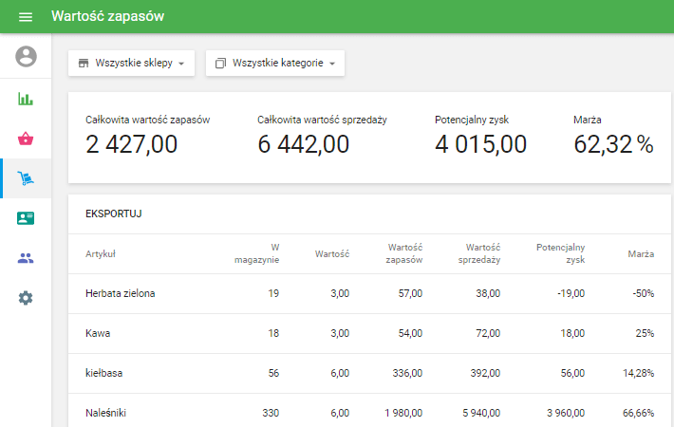
Task: Open the hamburger navigation menu
Action: tap(26, 17)
